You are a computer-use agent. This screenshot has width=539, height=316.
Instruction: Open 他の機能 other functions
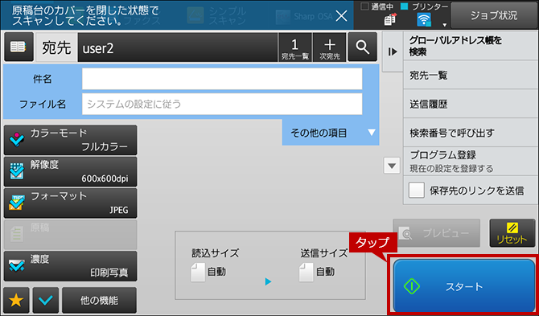[x=99, y=301]
